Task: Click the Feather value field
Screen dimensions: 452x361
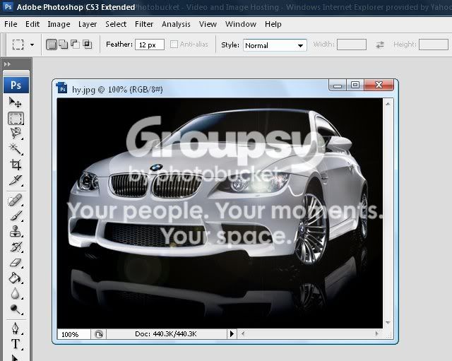Action: pos(150,45)
